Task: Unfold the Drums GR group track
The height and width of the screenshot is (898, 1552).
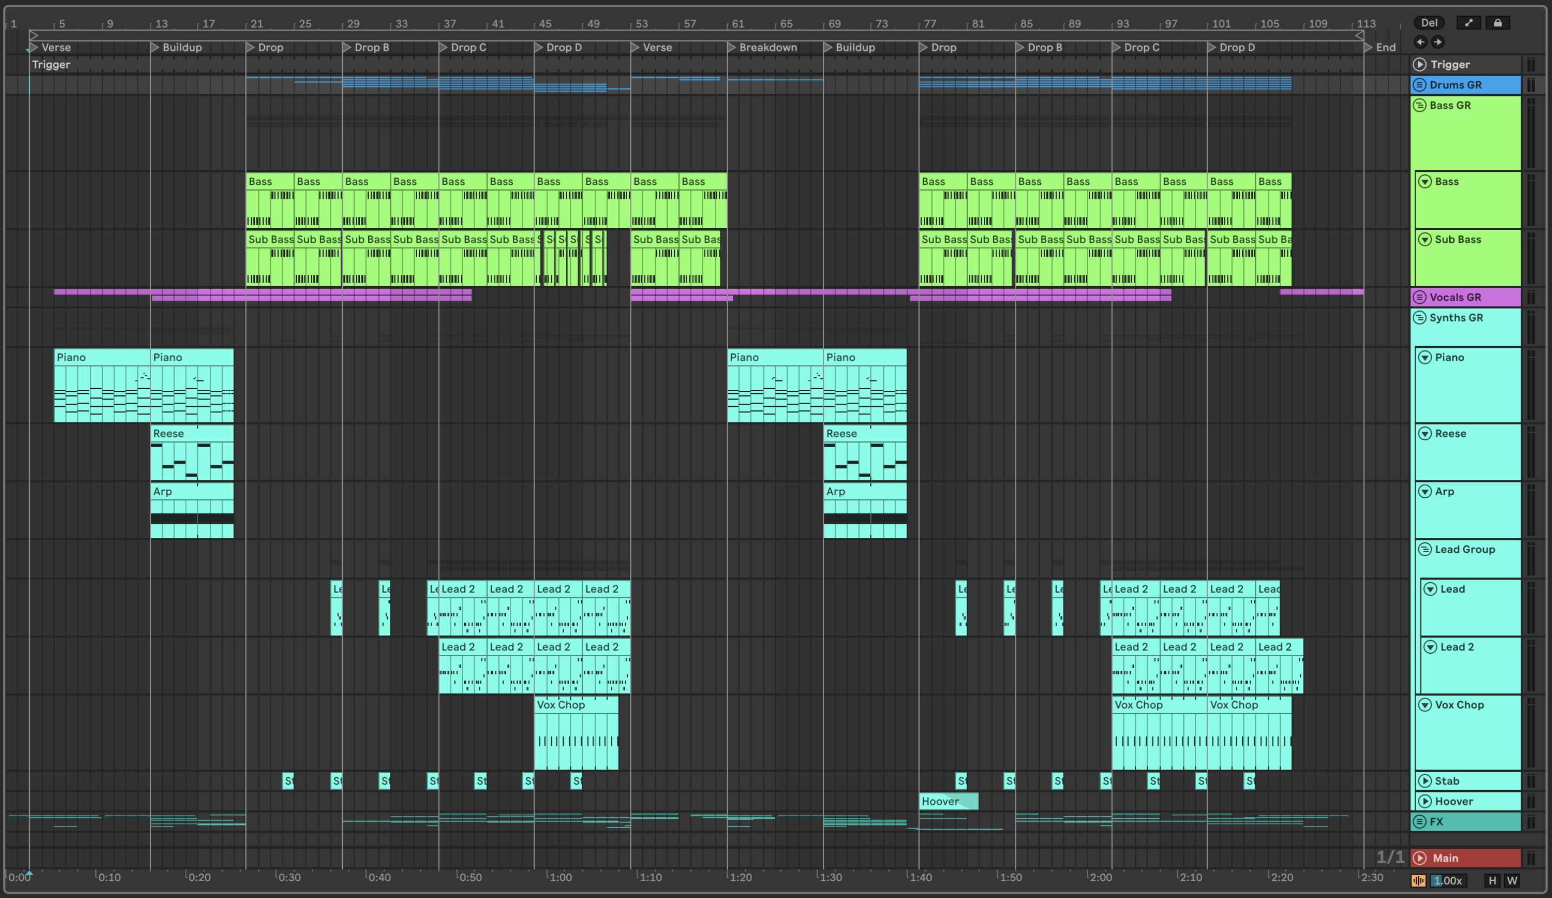Action: (1419, 84)
